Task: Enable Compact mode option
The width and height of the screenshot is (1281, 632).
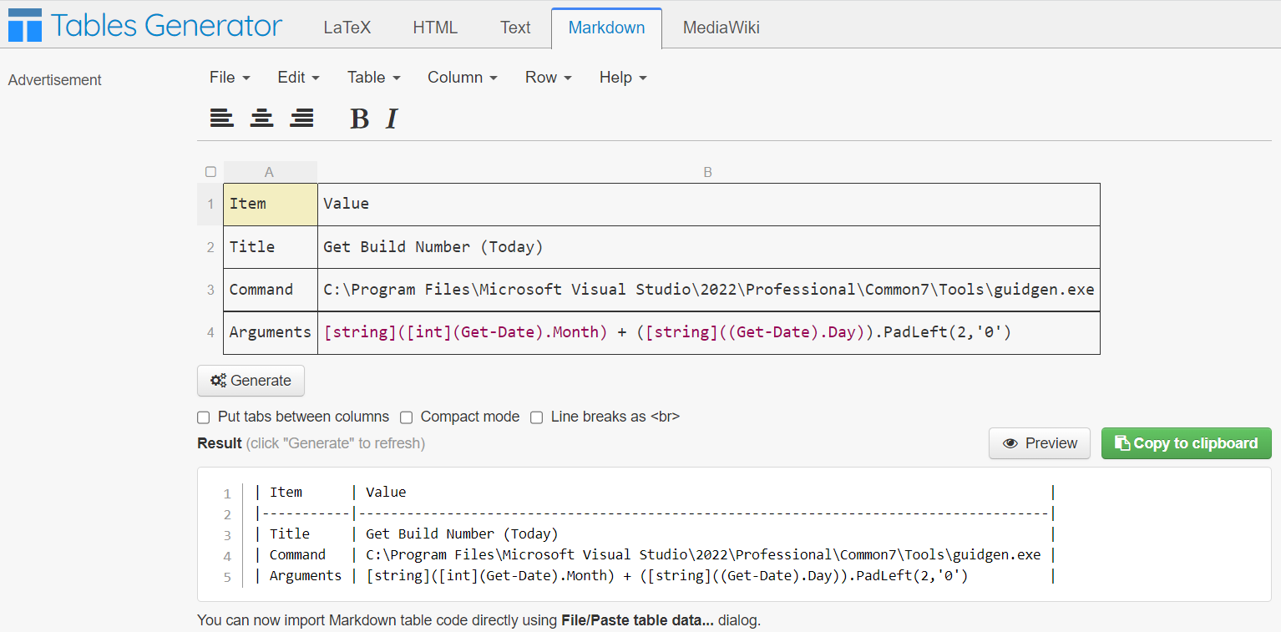Action: [406, 417]
